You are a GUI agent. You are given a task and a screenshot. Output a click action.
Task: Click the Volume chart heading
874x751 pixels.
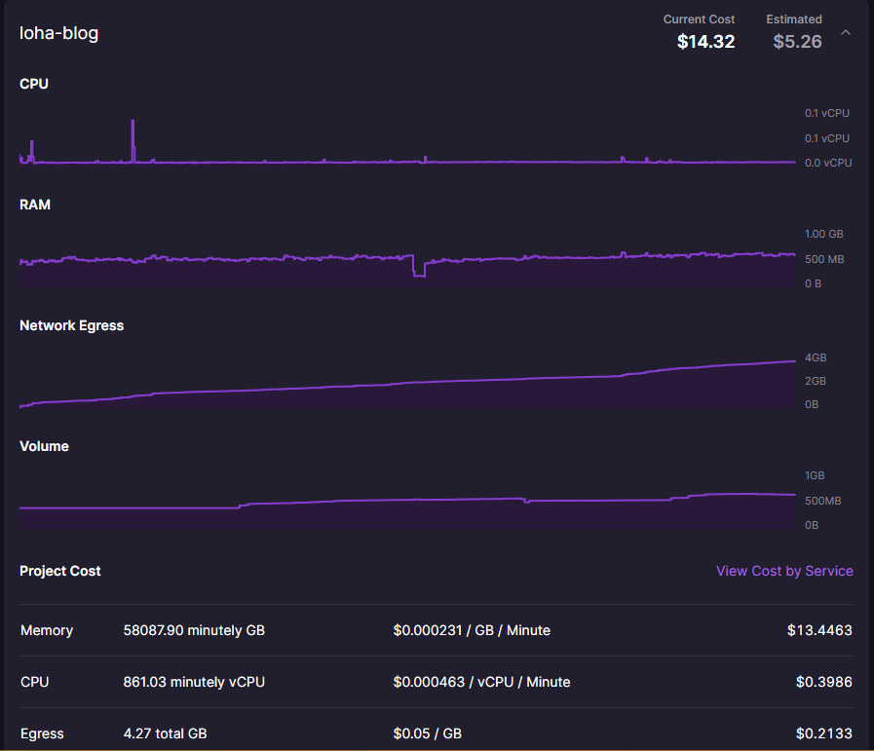44,446
